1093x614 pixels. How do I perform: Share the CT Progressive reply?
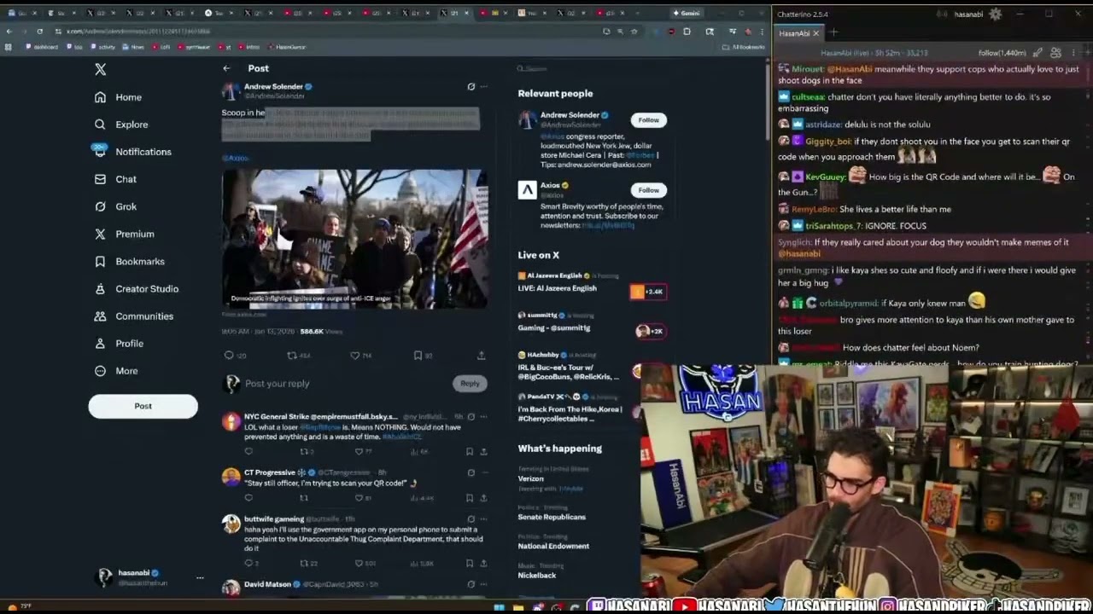click(483, 498)
